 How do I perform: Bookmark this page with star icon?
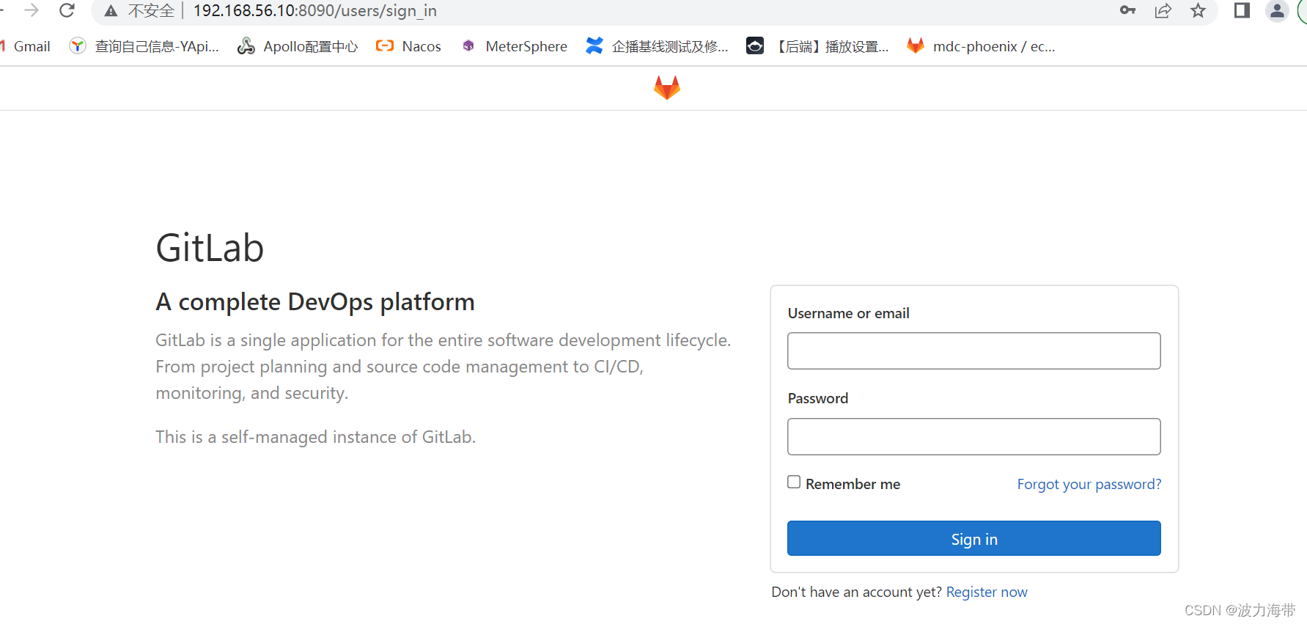click(x=1198, y=10)
